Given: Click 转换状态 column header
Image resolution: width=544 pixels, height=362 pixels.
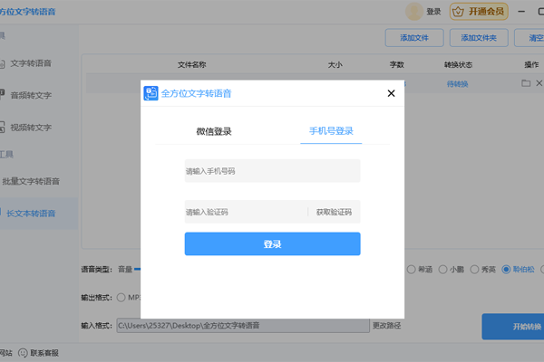Looking at the screenshot, I should tap(458, 65).
